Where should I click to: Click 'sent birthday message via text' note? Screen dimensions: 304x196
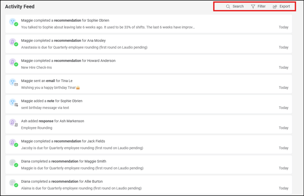click(45, 108)
